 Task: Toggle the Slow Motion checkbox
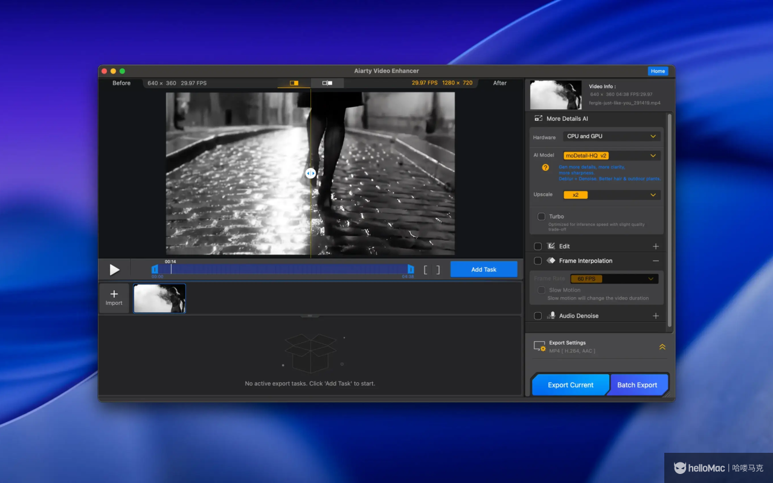[x=541, y=290]
